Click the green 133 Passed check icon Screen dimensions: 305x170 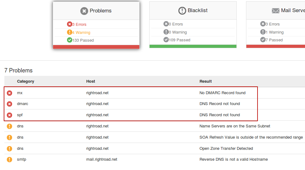tap(70, 40)
